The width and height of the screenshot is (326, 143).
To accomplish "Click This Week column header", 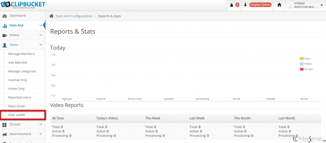I will pos(153,118).
